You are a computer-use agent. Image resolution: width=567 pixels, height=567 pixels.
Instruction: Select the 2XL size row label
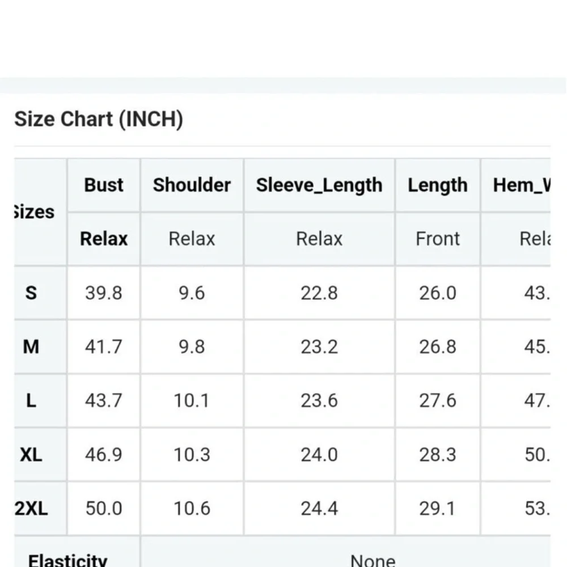coord(31,509)
